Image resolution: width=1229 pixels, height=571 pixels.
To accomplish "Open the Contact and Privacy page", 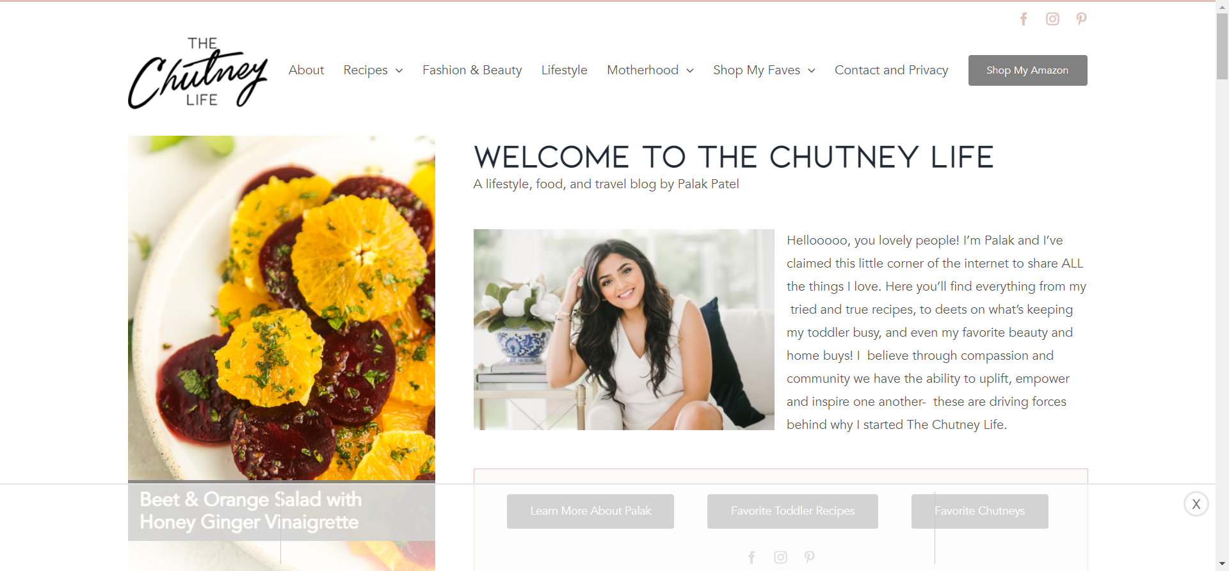I will pos(891,70).
